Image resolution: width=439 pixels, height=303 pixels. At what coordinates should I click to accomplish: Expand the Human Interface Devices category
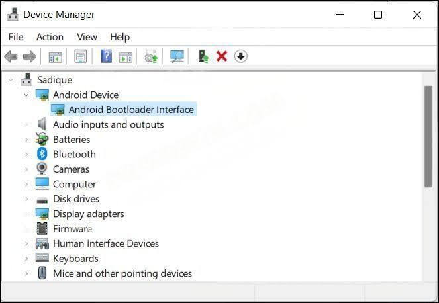(26, 243)
